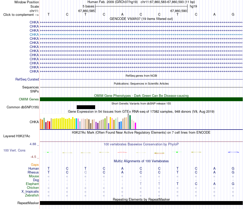Image resolution: width=243 pixels, height=209 pixels.
Task: Click the Gaps row label
Action: 35,165
